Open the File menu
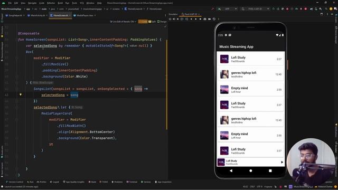Image resolution: width=338 pixels, height=190 pixels. (10, 3)
